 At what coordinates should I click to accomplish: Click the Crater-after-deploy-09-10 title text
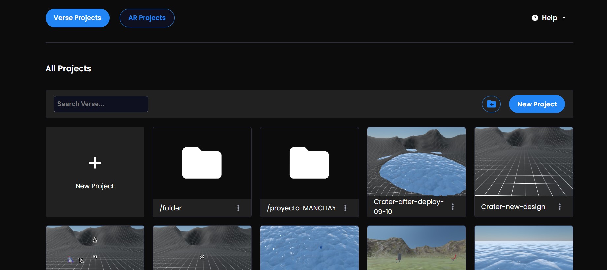(x=409, y=207)
